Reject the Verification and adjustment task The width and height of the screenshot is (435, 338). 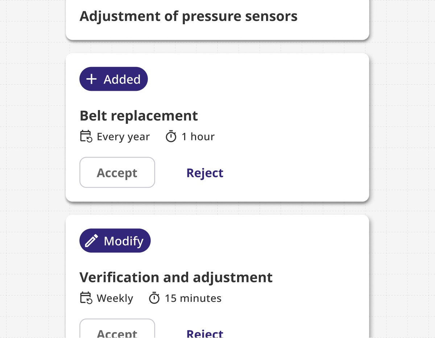click(205, 332)
